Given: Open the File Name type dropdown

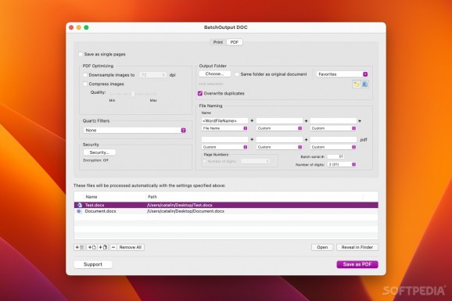Looking at the screenshot, I should pyautogui.click(x=224, y=128).
